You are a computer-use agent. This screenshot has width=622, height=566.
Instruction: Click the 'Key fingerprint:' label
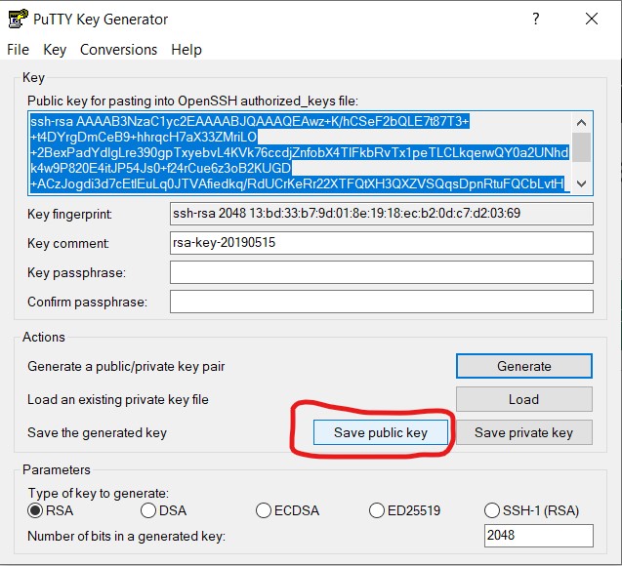pos(69,215)
